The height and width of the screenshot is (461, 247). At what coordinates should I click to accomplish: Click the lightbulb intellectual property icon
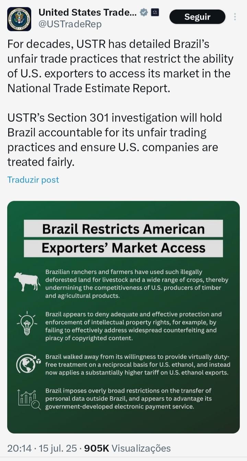(28, 324)
